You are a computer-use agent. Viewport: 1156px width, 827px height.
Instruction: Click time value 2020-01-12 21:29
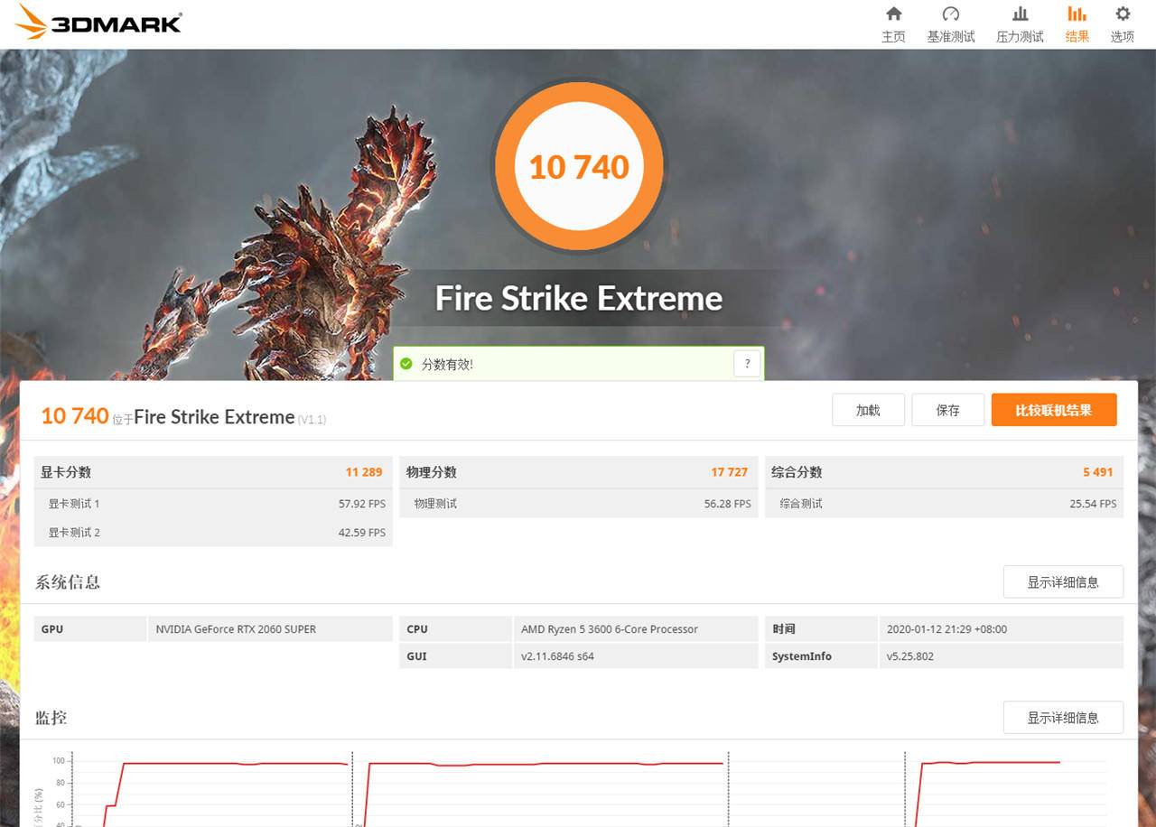pyautogui.click(x=946, y=629)
